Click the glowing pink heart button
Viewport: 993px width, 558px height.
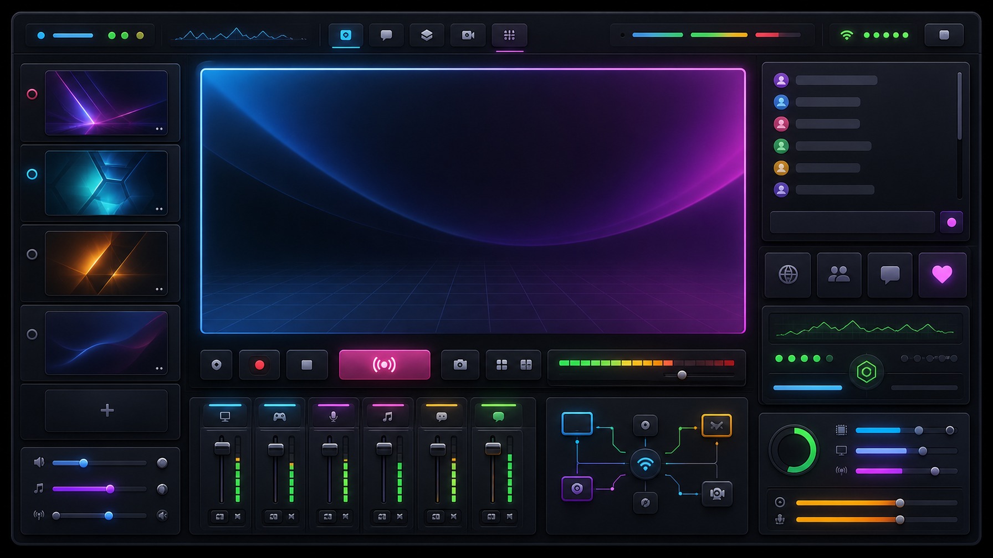pos(943,275)
